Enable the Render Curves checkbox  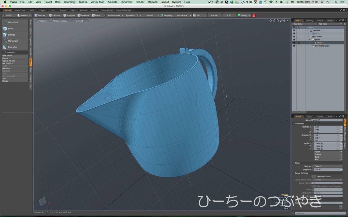[314, 176]
